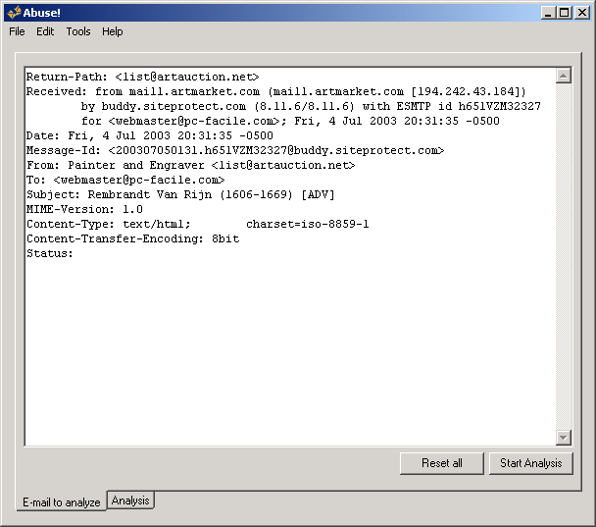Image resolution: width=596 pixels, height=527 pixels.
Task: Select the E-mail to analyze tab
Action: [x=62, y=502]
